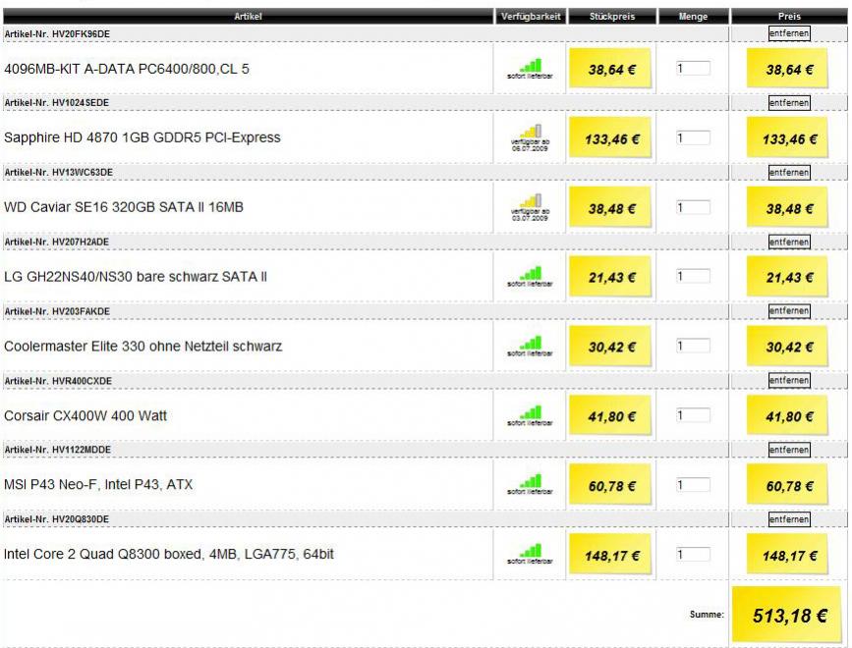This screenshot has width=852, height=648.
Task: Click article number 'HV13WC63DE'
Action: click(x=83, y=172)
